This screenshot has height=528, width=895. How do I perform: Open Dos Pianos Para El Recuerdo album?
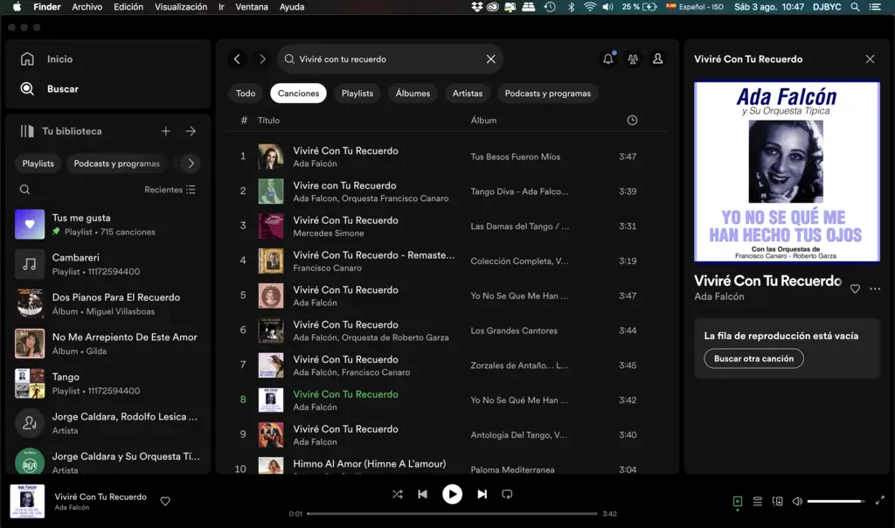(108, 303)
